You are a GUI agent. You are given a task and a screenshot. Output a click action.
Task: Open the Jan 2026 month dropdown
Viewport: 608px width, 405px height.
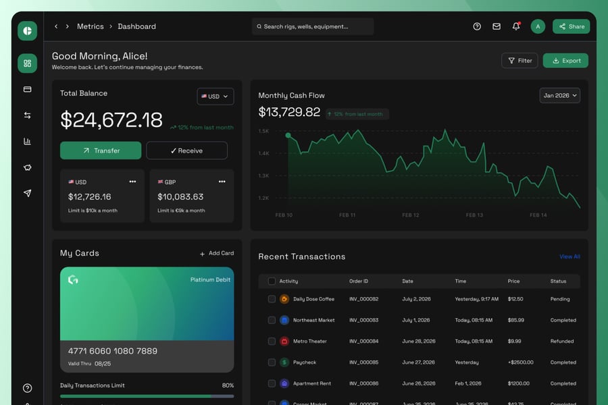pyautogui.click(x=559, y=96)
